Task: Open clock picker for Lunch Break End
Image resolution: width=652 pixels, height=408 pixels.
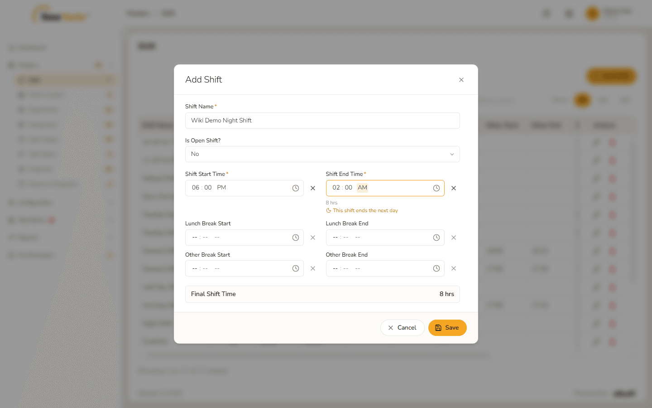Action: coord(436,238)
